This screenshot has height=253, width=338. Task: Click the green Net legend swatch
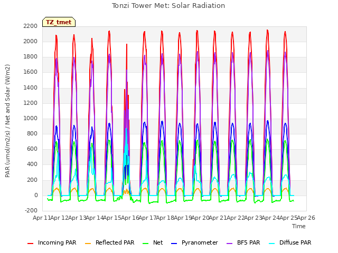(146, 244)
